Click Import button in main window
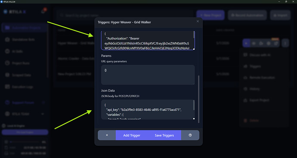 280,15
